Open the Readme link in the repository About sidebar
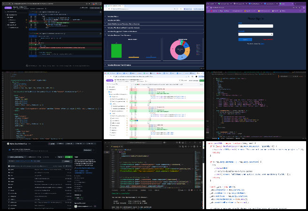 (78, 176)
